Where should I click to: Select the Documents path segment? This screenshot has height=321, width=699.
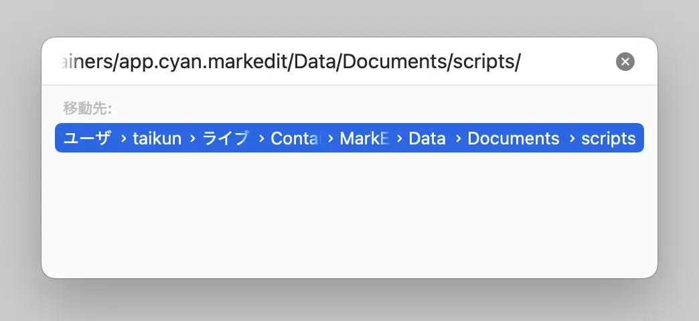(x=513, y=138)
